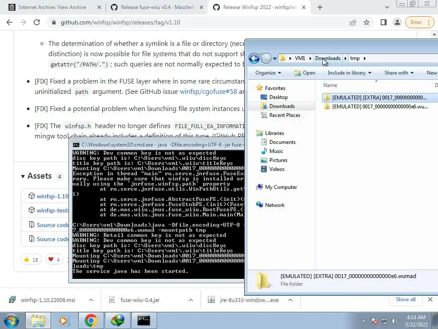Viewport: 438px width, 329px height.
Task: Select Downloads in Favorites
Action: [282, 106]
